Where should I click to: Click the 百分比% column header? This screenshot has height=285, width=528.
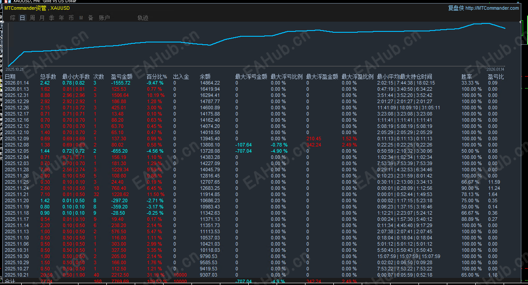[156, 77]
